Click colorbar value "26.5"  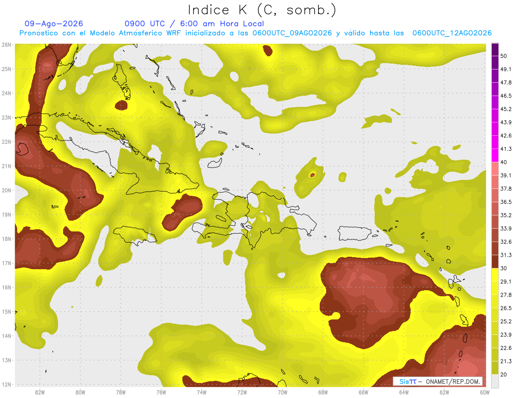[x=506, y=308]
